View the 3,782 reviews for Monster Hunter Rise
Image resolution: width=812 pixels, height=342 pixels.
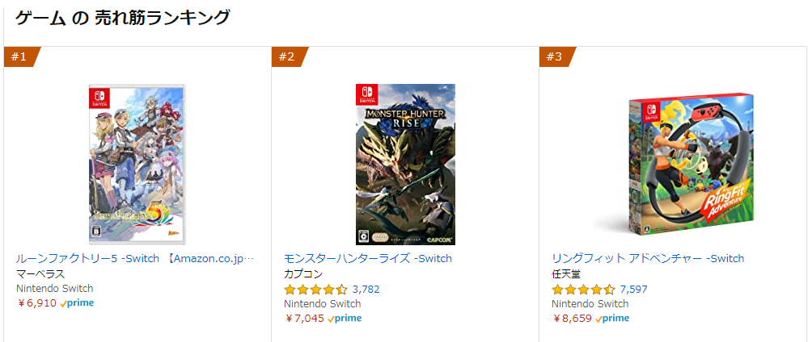(x=366, y=289)
